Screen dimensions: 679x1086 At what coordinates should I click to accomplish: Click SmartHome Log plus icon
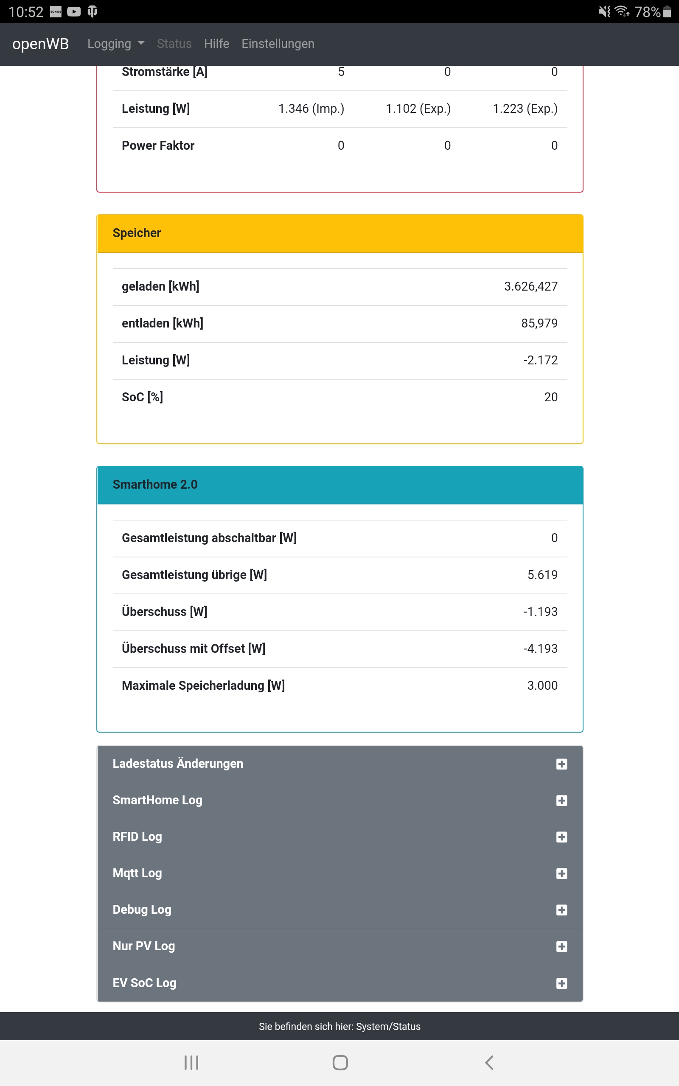[561, 801]
